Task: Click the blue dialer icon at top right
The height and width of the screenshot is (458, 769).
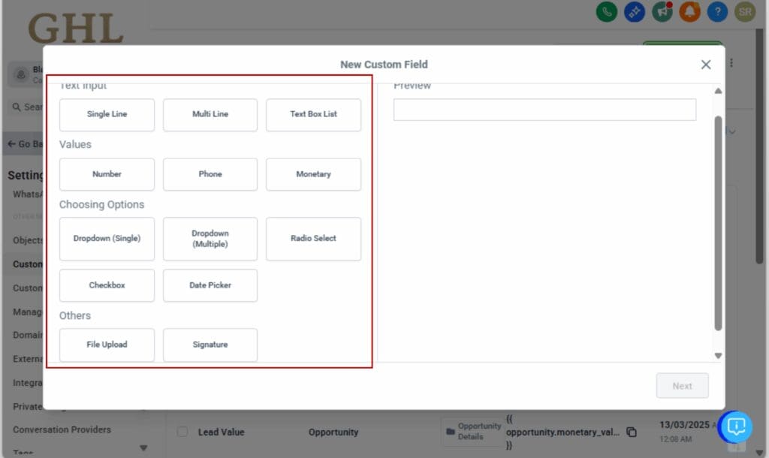Action: (x=634, y=12)
